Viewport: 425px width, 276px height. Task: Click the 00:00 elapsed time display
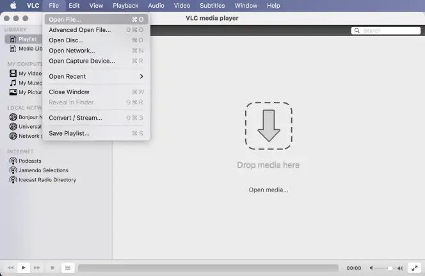pyautogui.click(x=354, y=268)
